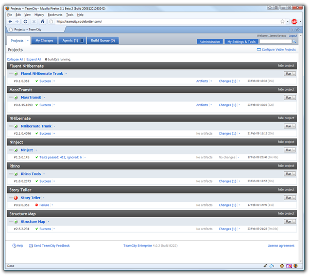Run the Structure Map build
309x275 pixels.
tap(288, 221)
